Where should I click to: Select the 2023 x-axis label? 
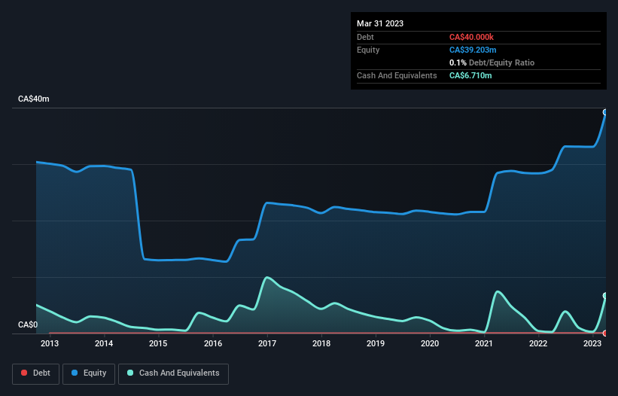coord(592,343)
